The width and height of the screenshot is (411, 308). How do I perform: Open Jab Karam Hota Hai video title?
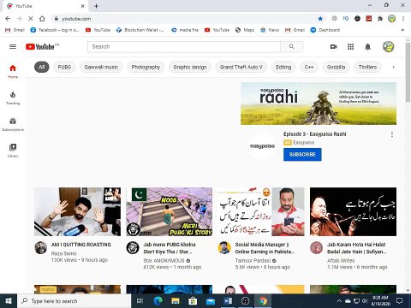(356, 248)
